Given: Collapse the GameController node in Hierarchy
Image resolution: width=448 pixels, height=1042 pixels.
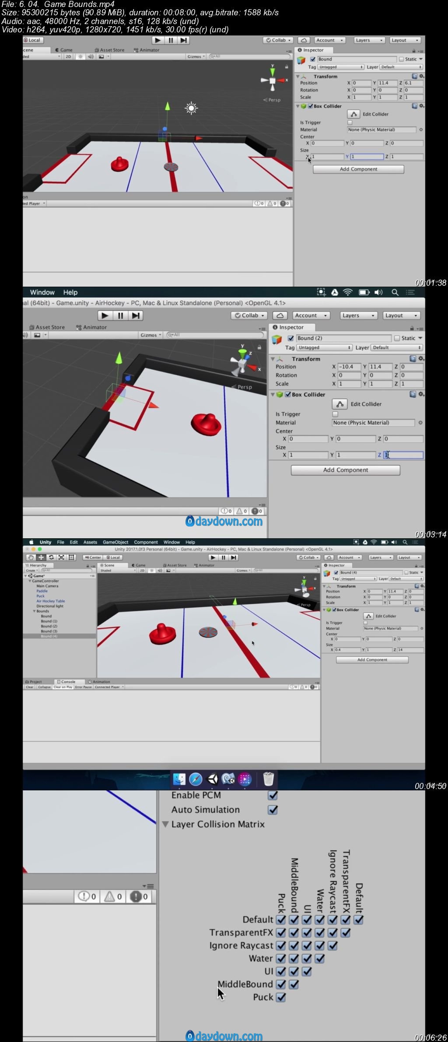Looking at the screenshot, I should (30, 581).
